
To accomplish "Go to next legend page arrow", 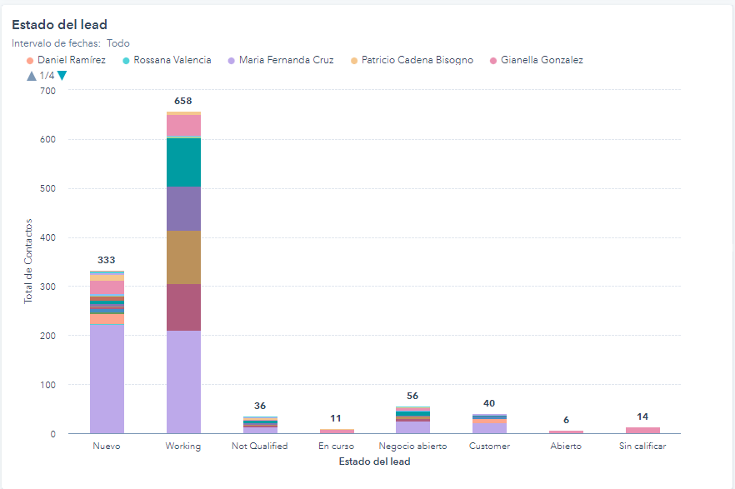I will [62, 76].
